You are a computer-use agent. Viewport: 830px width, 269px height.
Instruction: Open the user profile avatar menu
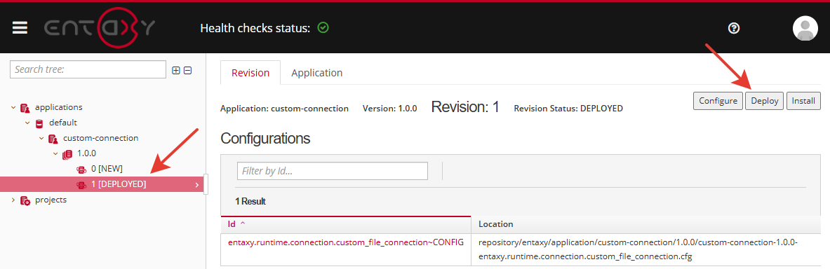tap(805, 28)
